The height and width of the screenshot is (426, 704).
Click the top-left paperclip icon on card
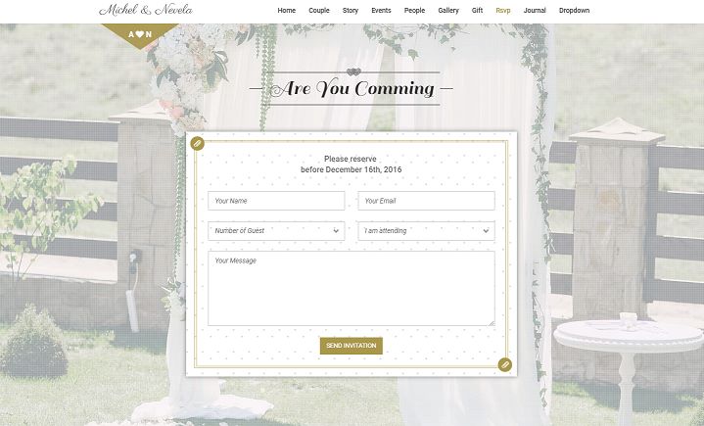(x=197, y=144)
